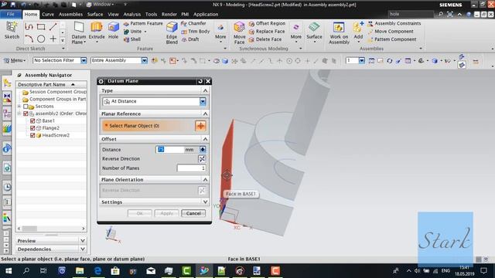Toggle the Sections checkbox

26,107
